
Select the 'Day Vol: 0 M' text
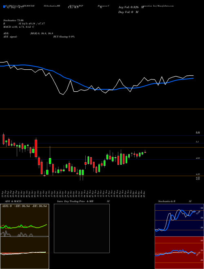[x=128, y=12]
